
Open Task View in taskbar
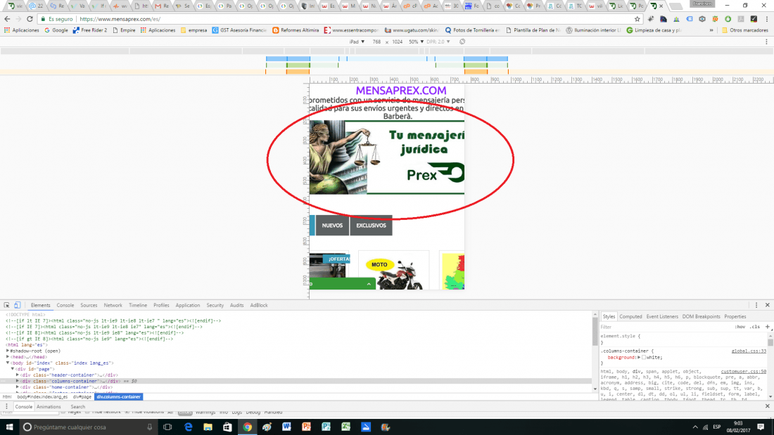click(167, 427)
